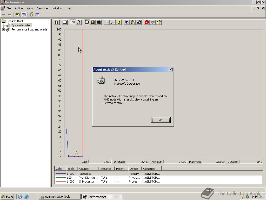Click the Delete counter X icon

tap(113, 22)
